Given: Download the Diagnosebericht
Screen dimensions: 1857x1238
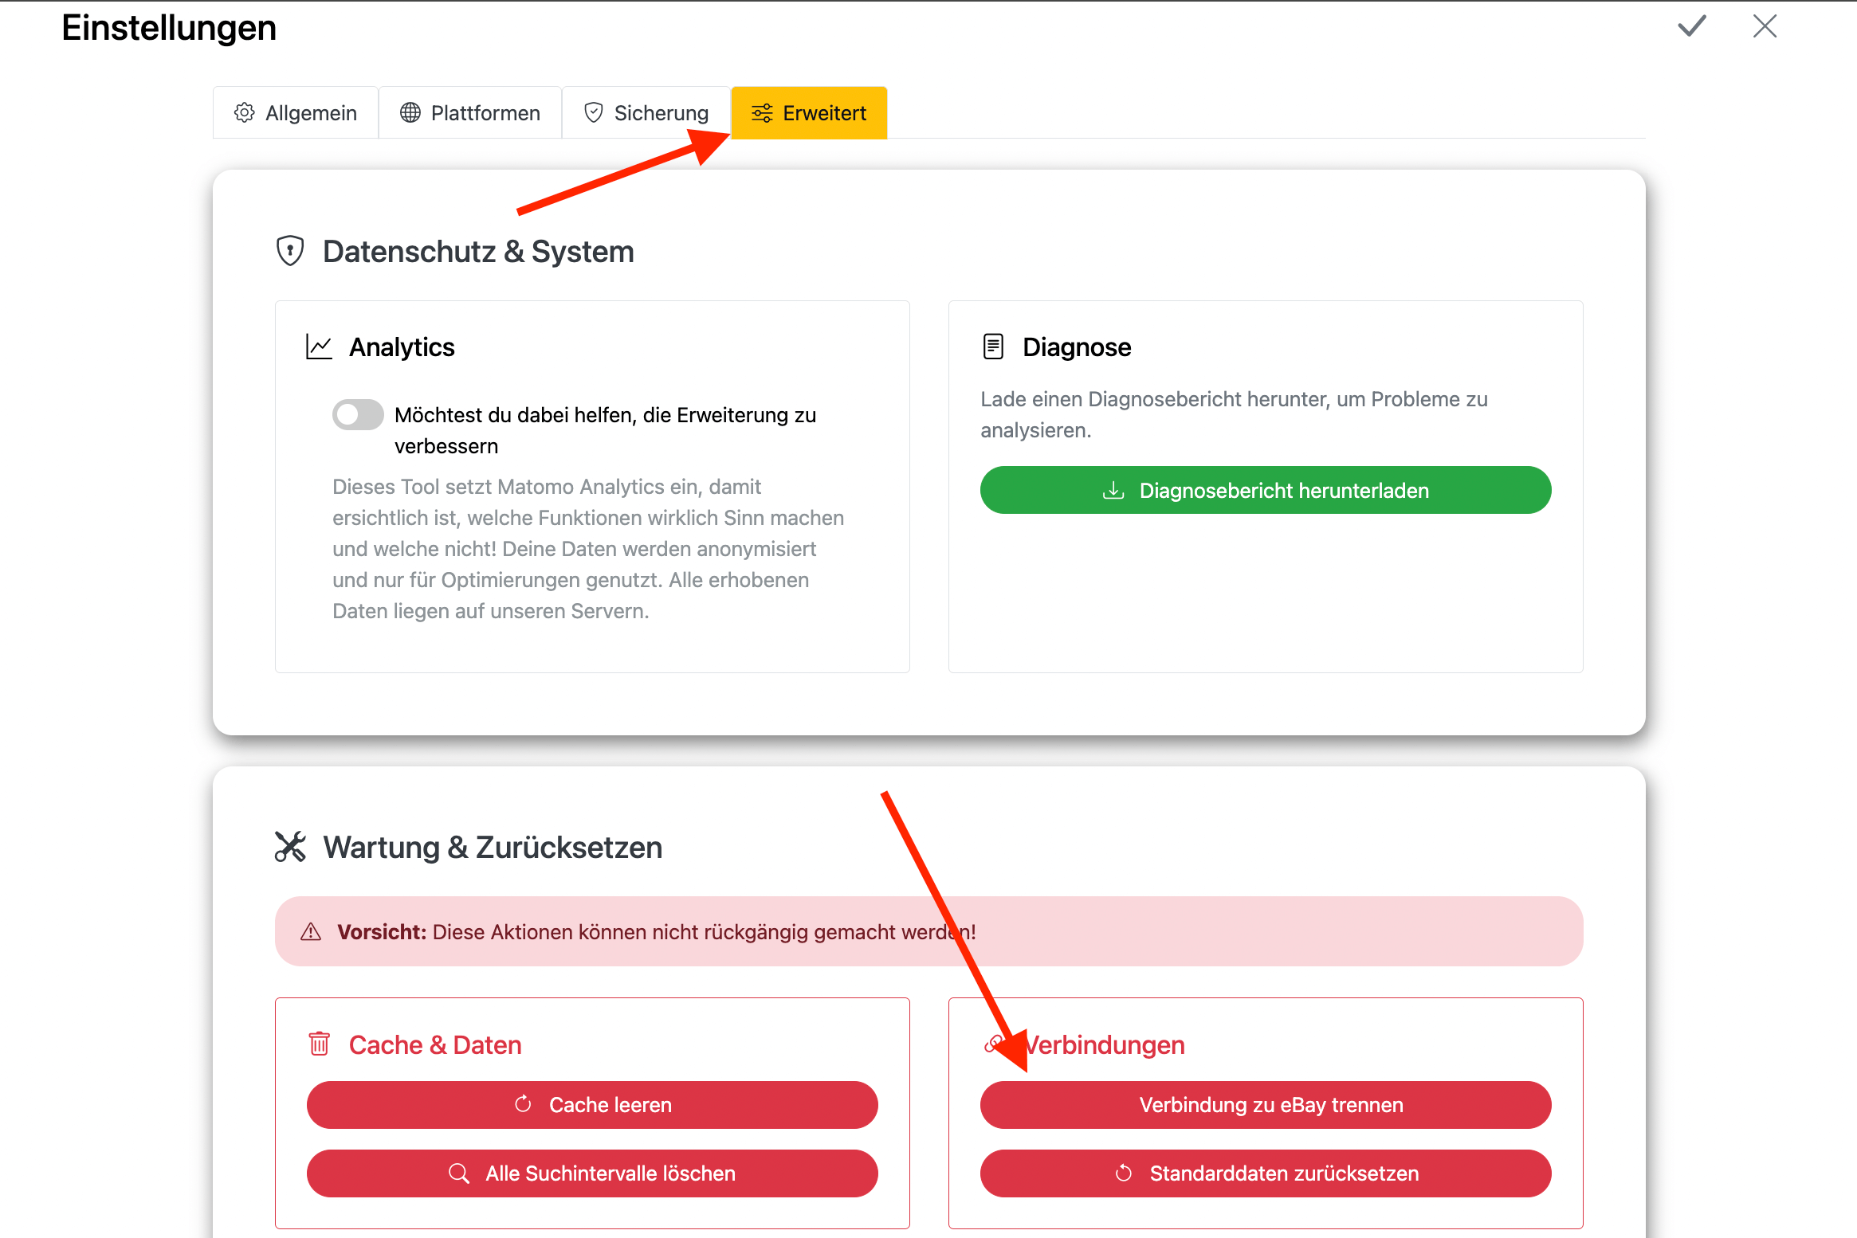Looking at the screenshot, I should tap(1266, 490).
